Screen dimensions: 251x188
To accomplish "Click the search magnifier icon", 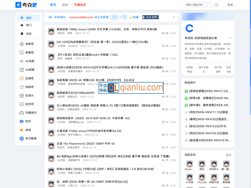I will (x=216, y=5).
